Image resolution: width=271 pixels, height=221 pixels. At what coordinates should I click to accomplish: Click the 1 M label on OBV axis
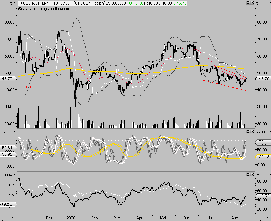(x=12, y=185)
